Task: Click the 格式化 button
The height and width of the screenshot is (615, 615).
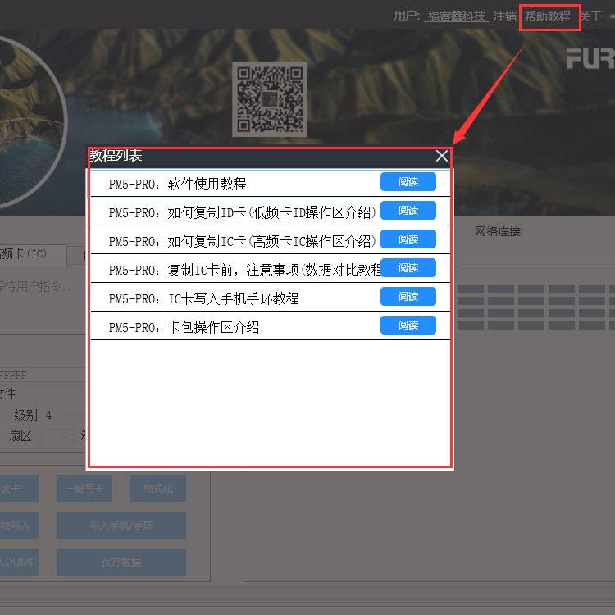Action: coord(158,489)
